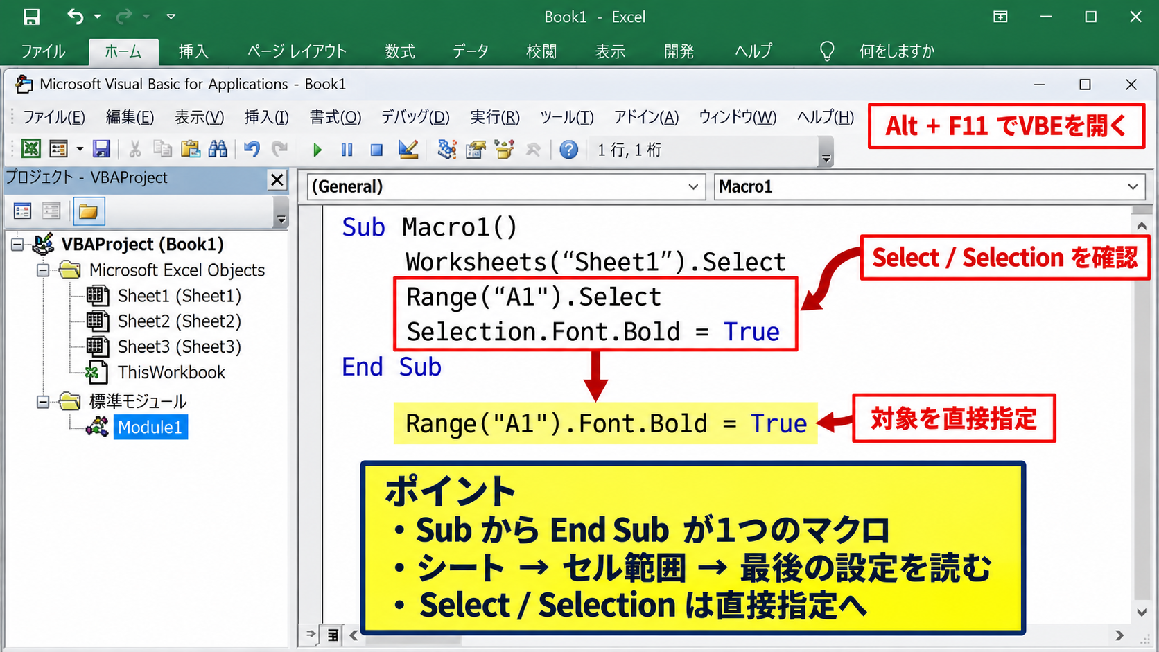Open Properties Window toolbar icon
The height and width of the screenshot is (652, 1159).
[476, 149]
